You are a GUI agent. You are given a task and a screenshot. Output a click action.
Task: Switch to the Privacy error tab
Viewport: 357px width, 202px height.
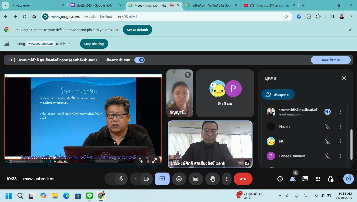pyautogui.click(x=34, y=5)
